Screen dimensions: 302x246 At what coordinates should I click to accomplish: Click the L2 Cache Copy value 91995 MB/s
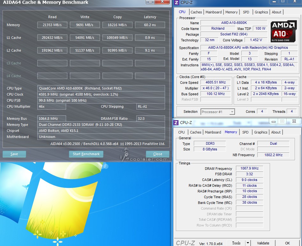[117, 50]
